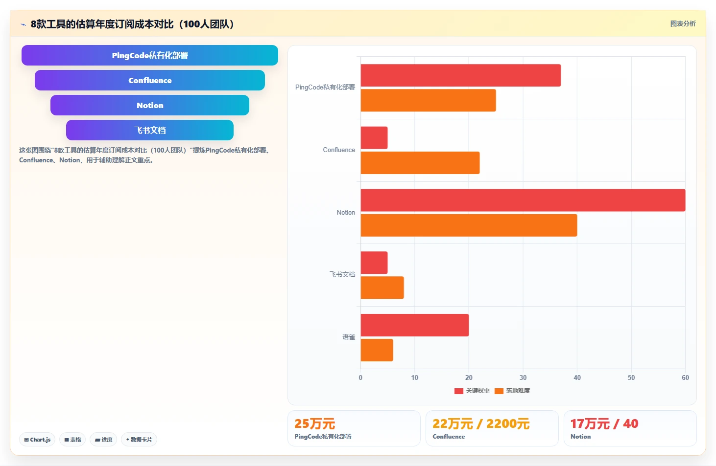Image resolution: width=716 pixels, height=466 pixels.
Task: Click the 17万元 / 40 Notion card
Action: (630, 428)
